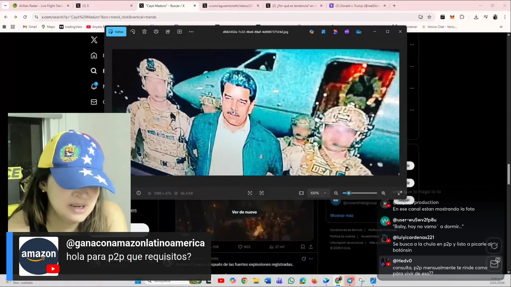Open a new browser tab
Viewport: 511px width, 287px height.
click(394, 6)
